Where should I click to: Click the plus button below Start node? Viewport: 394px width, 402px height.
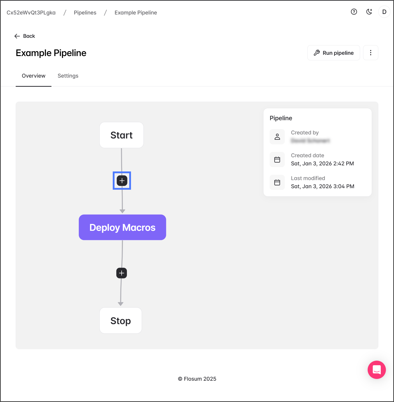[x=122, y=181]
